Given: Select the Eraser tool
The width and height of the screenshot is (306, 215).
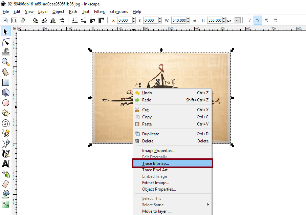Looking at the screenshot, I should click(6, 184).
